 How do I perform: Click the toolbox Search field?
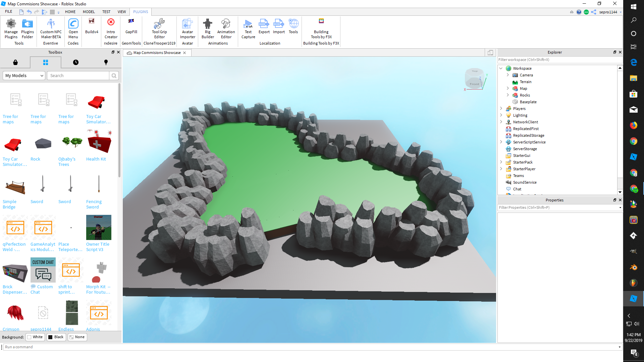78,75
